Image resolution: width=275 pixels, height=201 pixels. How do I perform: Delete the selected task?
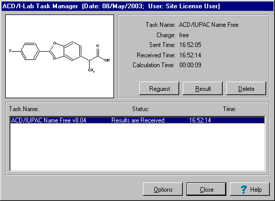(x=246, y=88)
